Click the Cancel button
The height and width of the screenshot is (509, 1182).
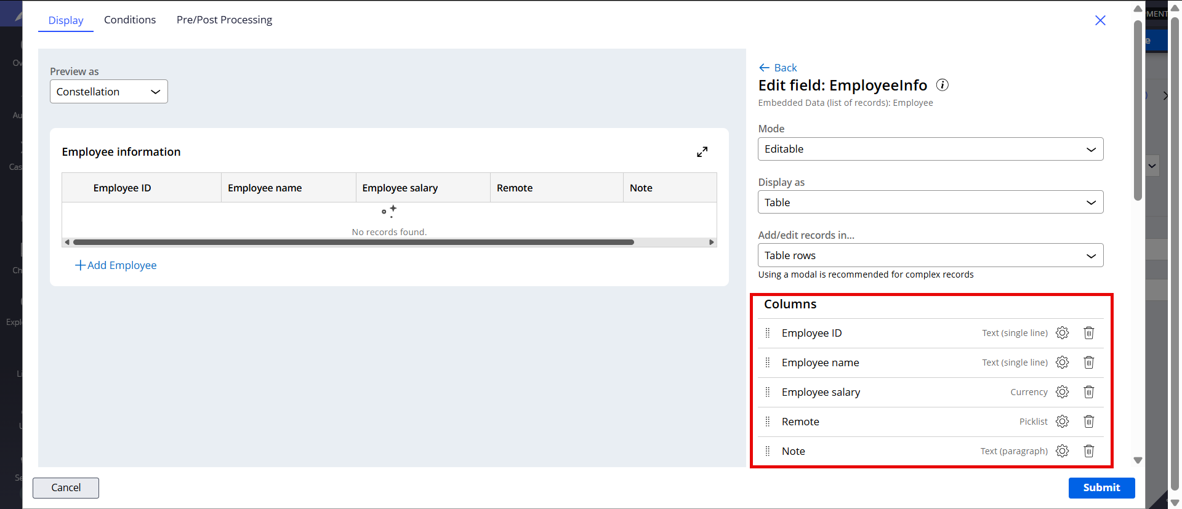(66, 487)
